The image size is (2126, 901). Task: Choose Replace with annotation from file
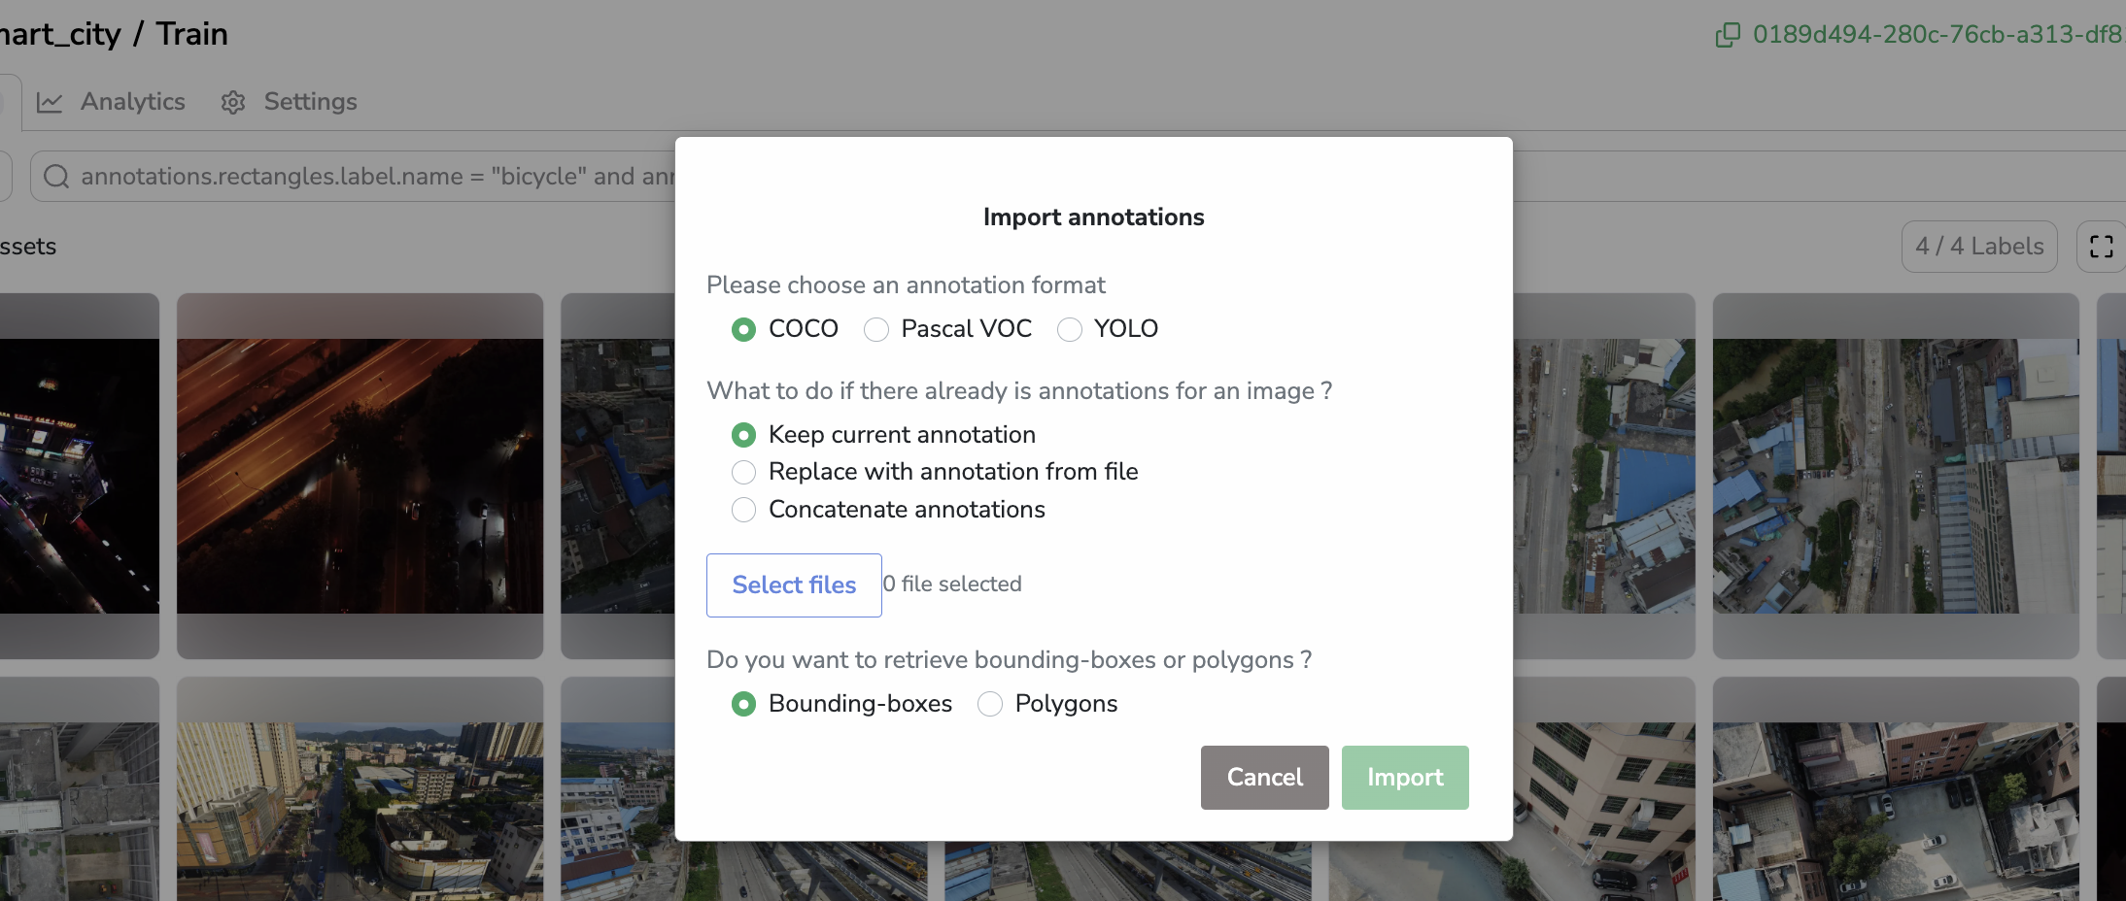(744, 472)
